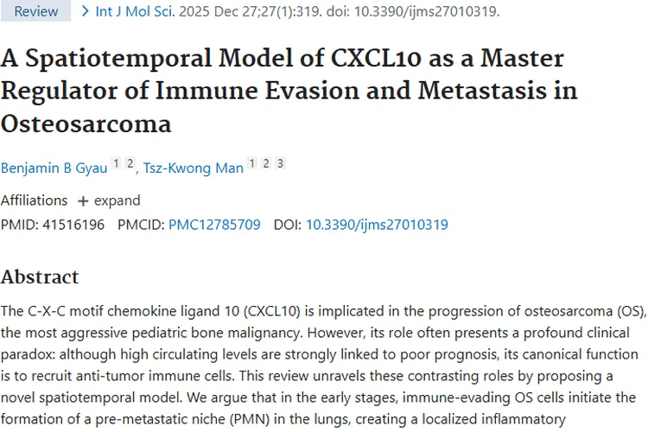Click affiliation superscript 1 after Tsz-Kwong Man
The width and height of the screenshot is (648, 432).
pyautogui.click(x=252, y=164)
